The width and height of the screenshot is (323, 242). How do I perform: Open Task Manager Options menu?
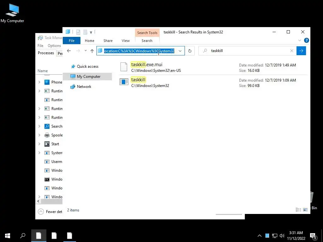pos(54,46)
